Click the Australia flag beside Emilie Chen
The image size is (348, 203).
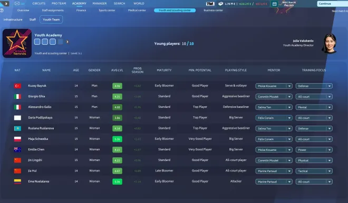(17, 150)
